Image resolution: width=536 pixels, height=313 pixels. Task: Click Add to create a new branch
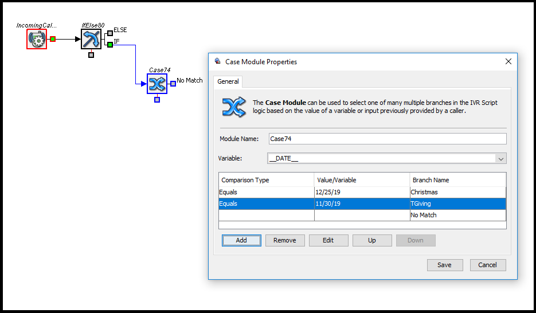click(x=241, y=240)
